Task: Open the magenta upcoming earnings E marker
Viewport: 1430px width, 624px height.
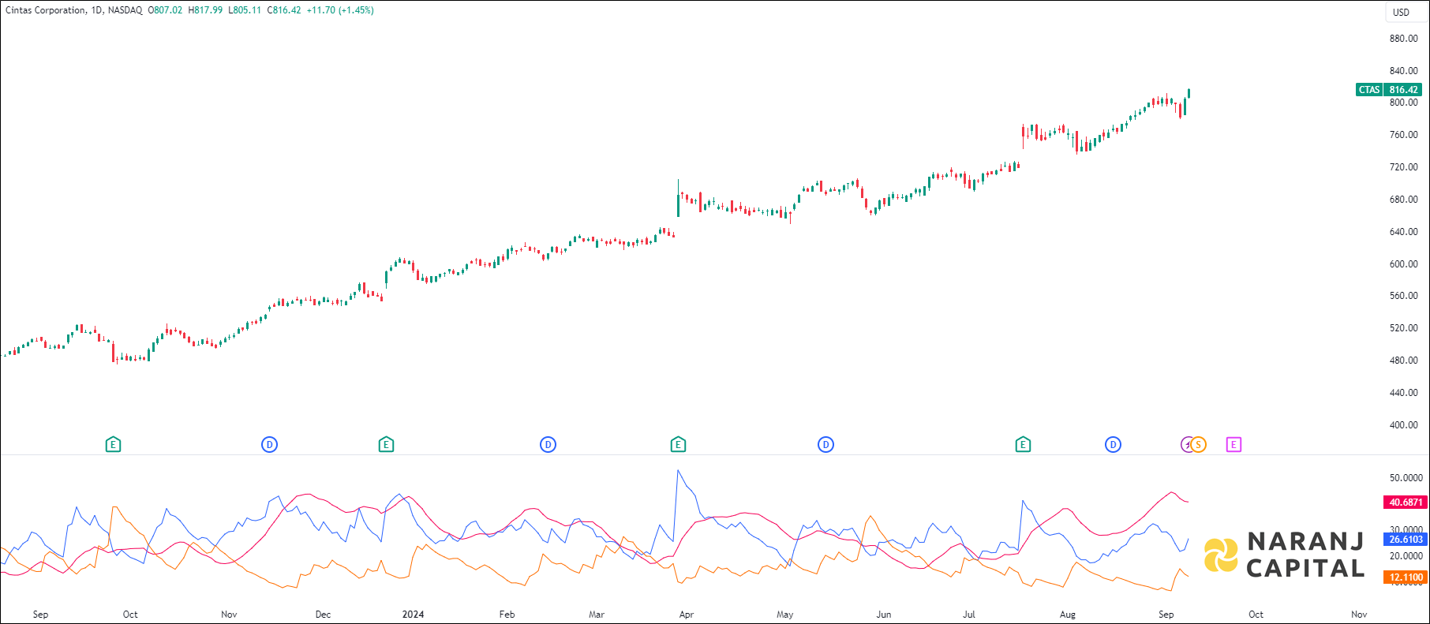Action: [x=1233, y=445]
